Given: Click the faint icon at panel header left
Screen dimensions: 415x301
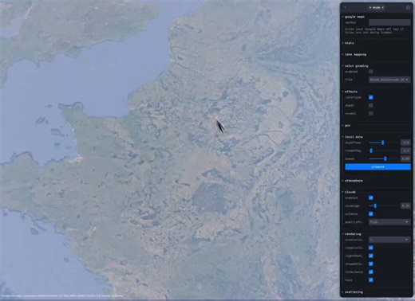Looking at the screenshot, I should (x=345, y=7).
